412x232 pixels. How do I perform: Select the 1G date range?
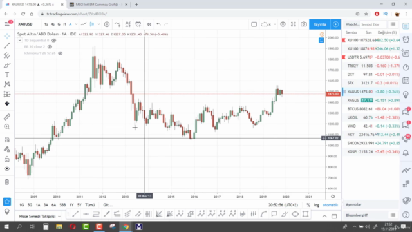[x=21, y=205]
